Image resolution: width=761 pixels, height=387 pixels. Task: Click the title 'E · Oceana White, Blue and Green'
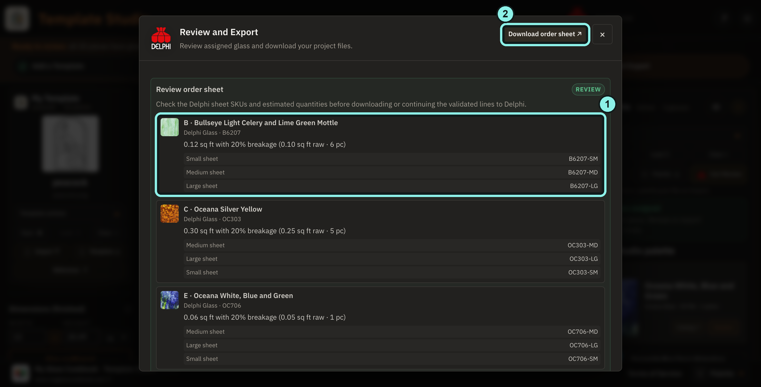tap(238, 296)
